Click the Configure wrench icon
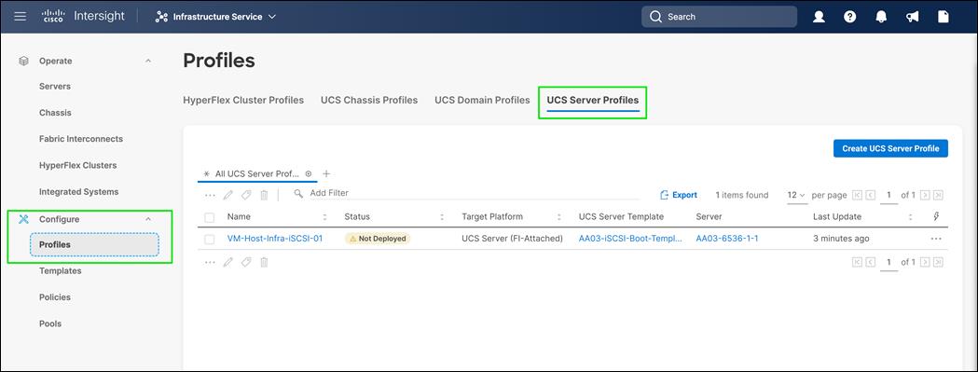 [x=23, y=219]
